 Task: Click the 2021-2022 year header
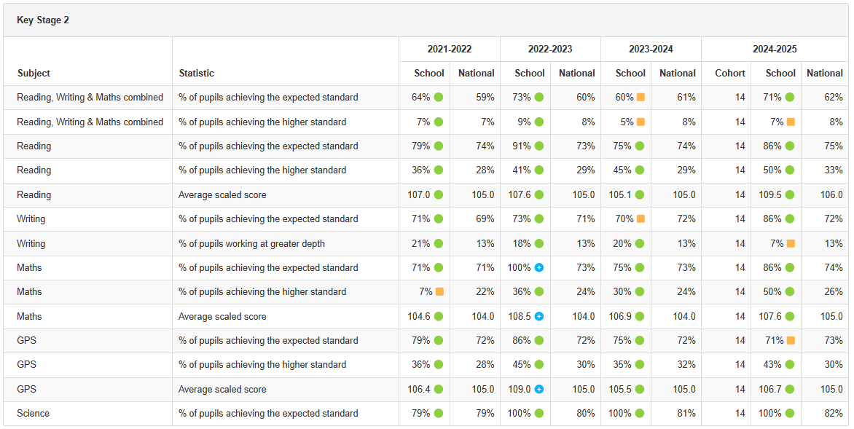click(x=450, y=49)
